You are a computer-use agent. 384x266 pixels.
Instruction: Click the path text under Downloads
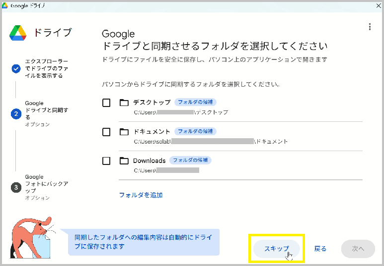pyautogui.click(x=166, y=170)
